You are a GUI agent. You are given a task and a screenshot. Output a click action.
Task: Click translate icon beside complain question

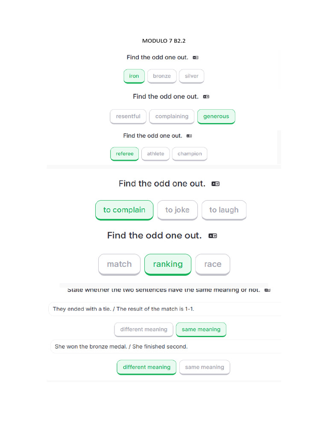point(216,184)
